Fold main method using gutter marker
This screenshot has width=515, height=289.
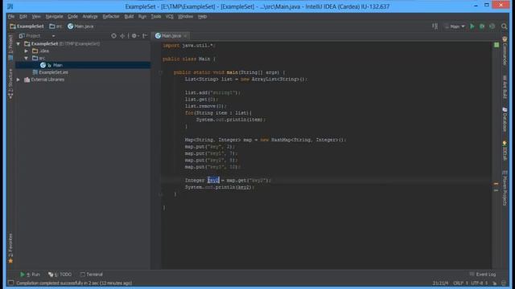(161, 72)
